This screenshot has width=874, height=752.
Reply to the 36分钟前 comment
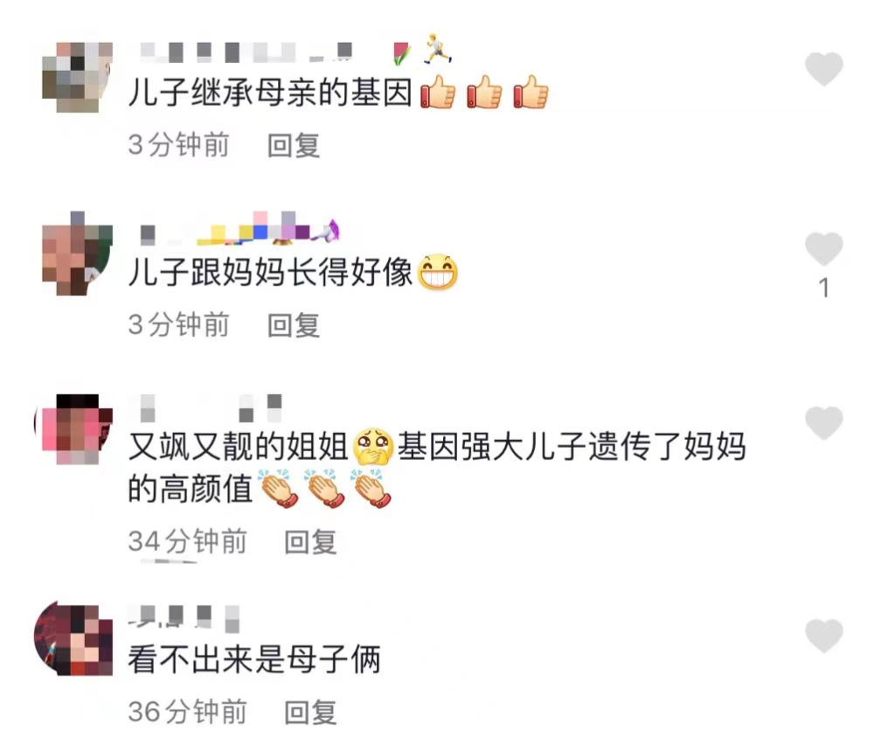pyautogui.click(x=310, y=713)
